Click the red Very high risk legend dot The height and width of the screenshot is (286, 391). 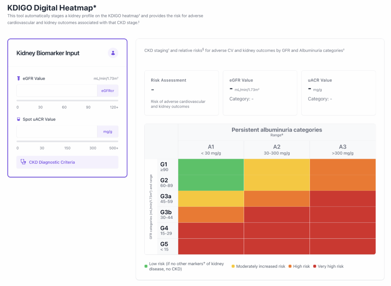point(314,266)
